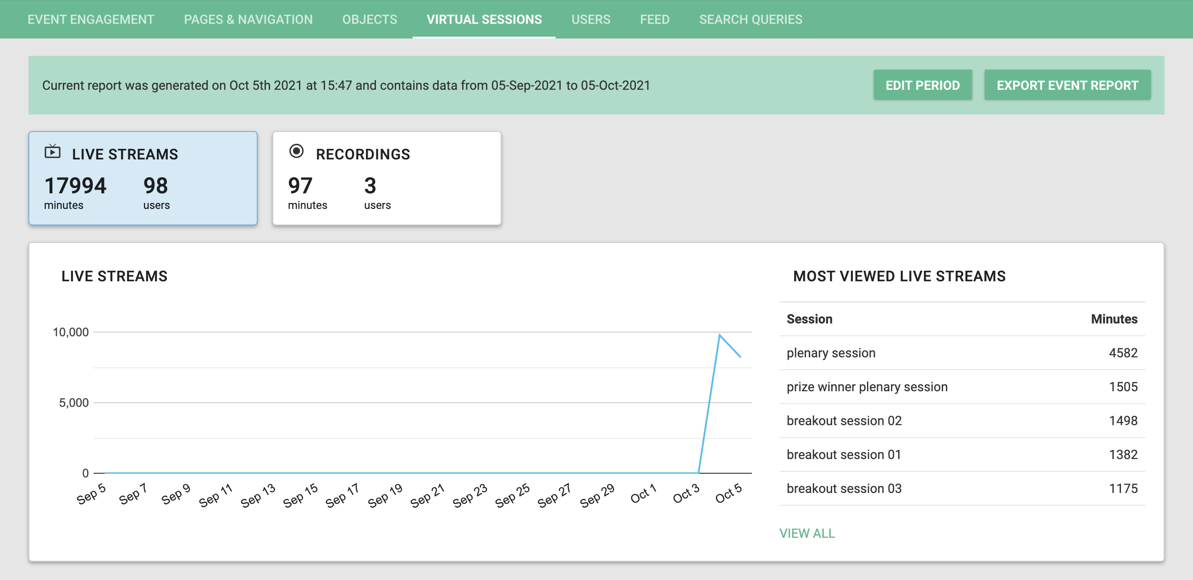
Task: Click the 5,000 y-axis label
Action: (74, 402)
